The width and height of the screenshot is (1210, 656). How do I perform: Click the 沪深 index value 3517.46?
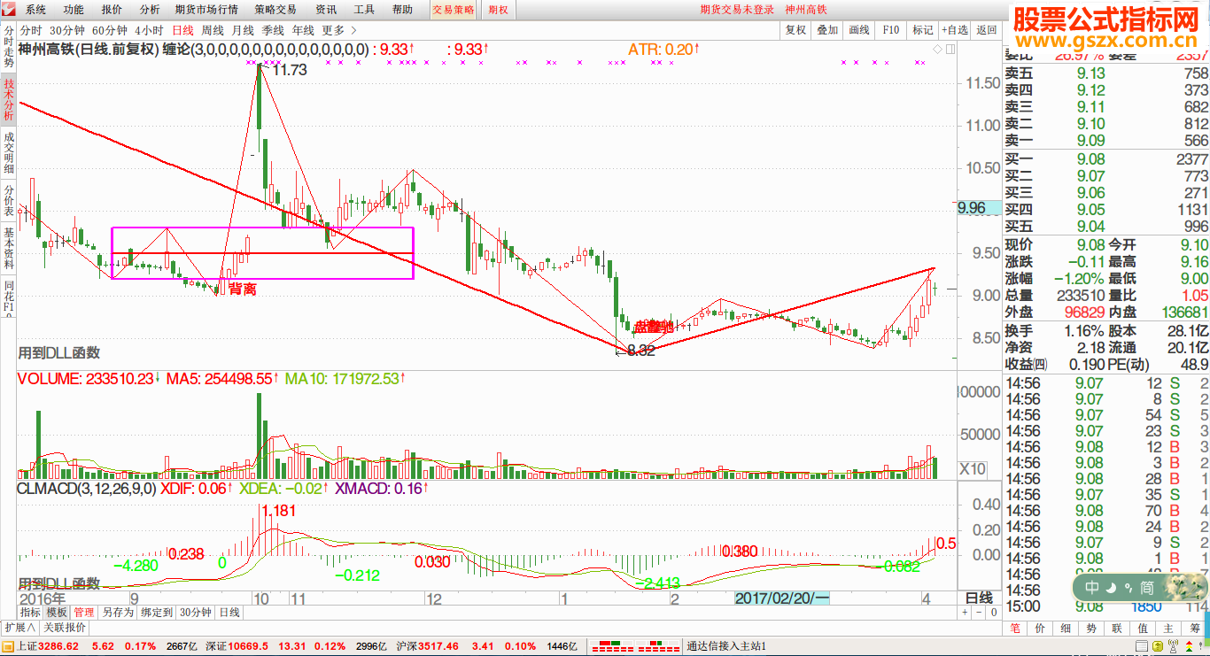(438, 647)
